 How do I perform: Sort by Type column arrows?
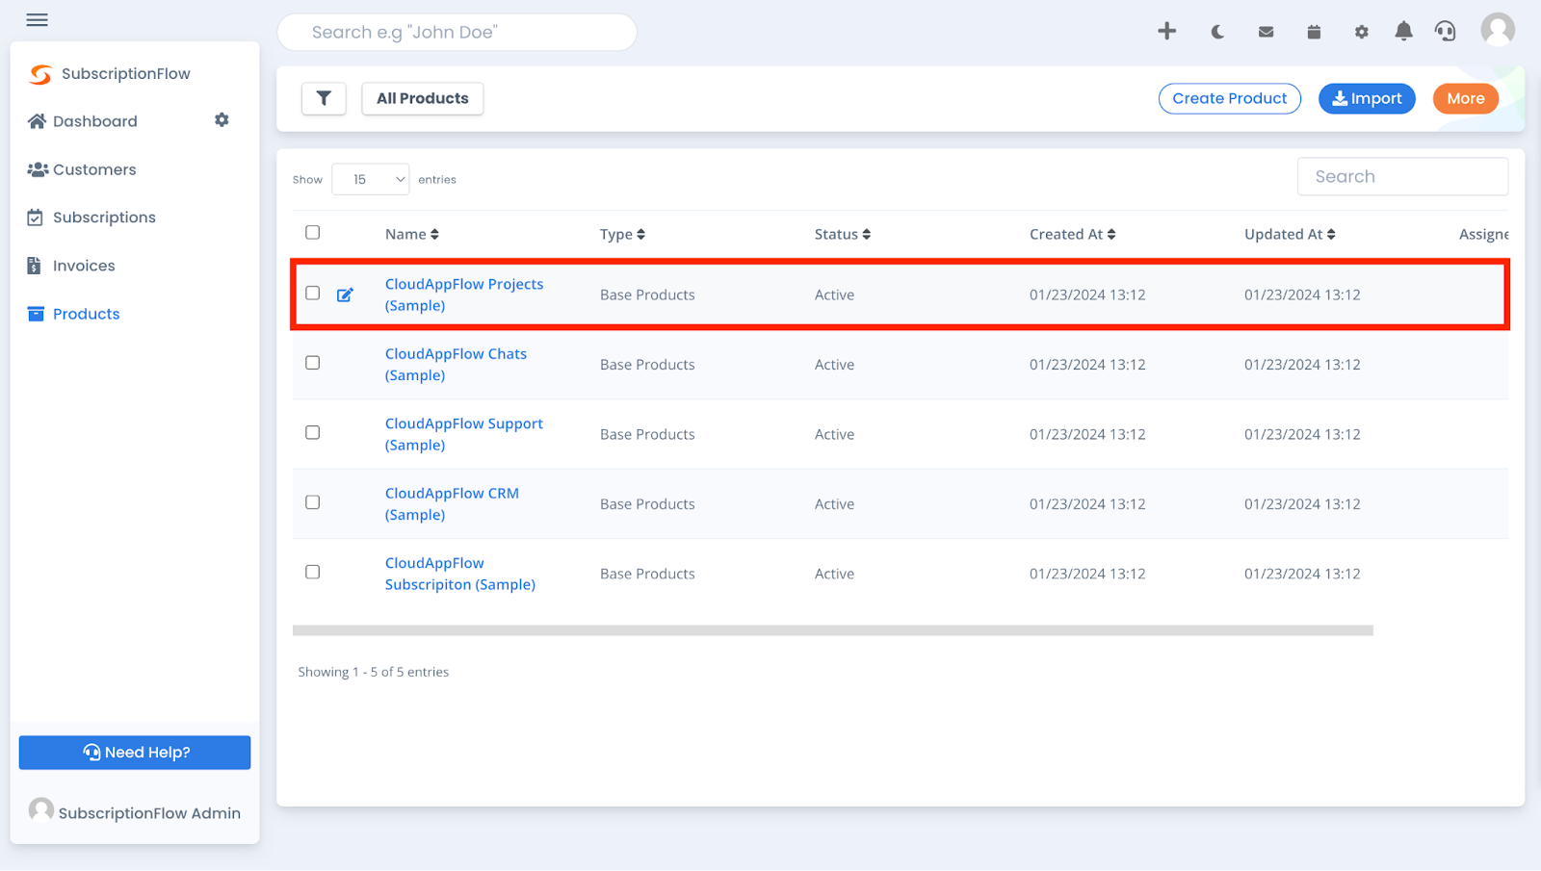click(640, 234)
